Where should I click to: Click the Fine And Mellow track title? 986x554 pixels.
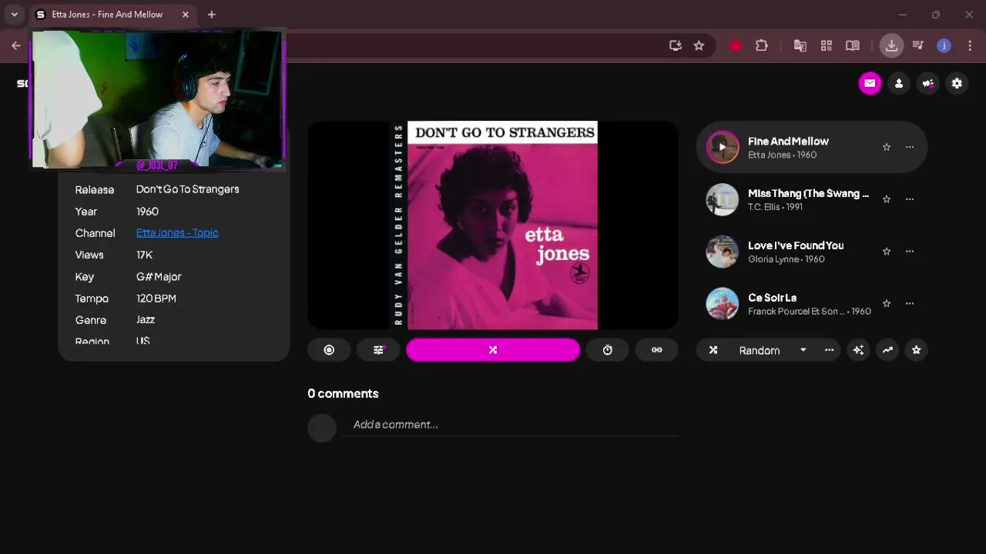788,142
